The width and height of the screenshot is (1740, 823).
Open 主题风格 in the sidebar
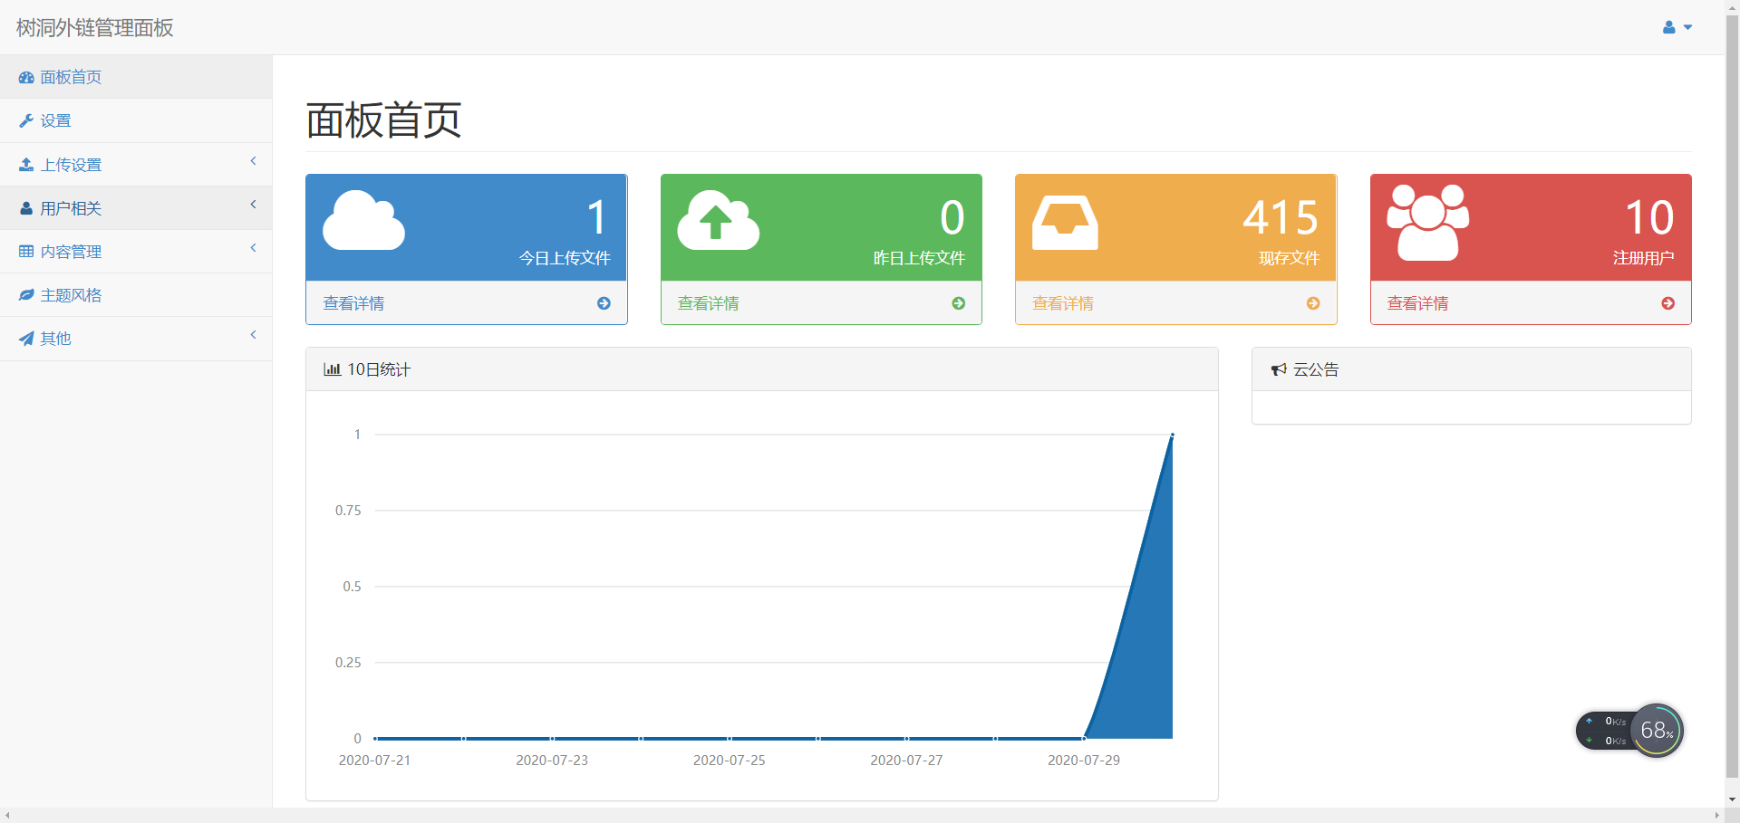71,295
